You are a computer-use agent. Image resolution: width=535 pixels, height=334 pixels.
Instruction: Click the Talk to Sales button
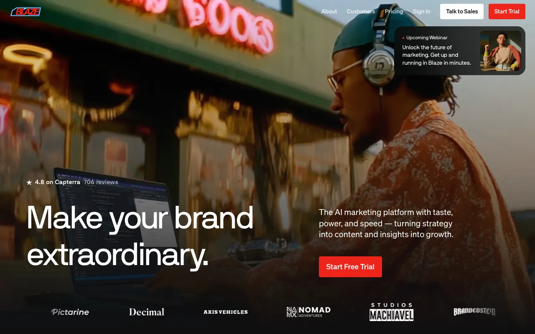tap(462, 12)
